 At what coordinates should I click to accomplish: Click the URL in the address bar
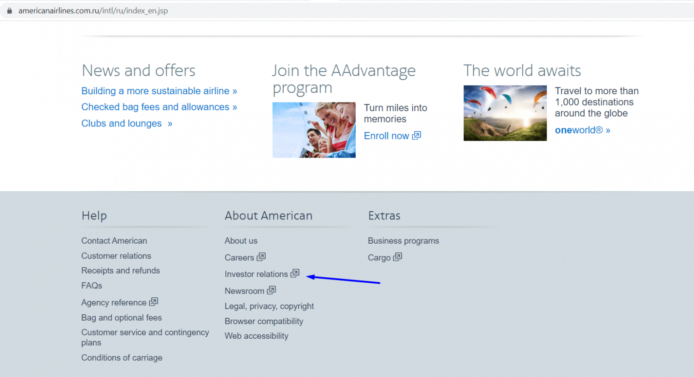[x=93, y=10]
